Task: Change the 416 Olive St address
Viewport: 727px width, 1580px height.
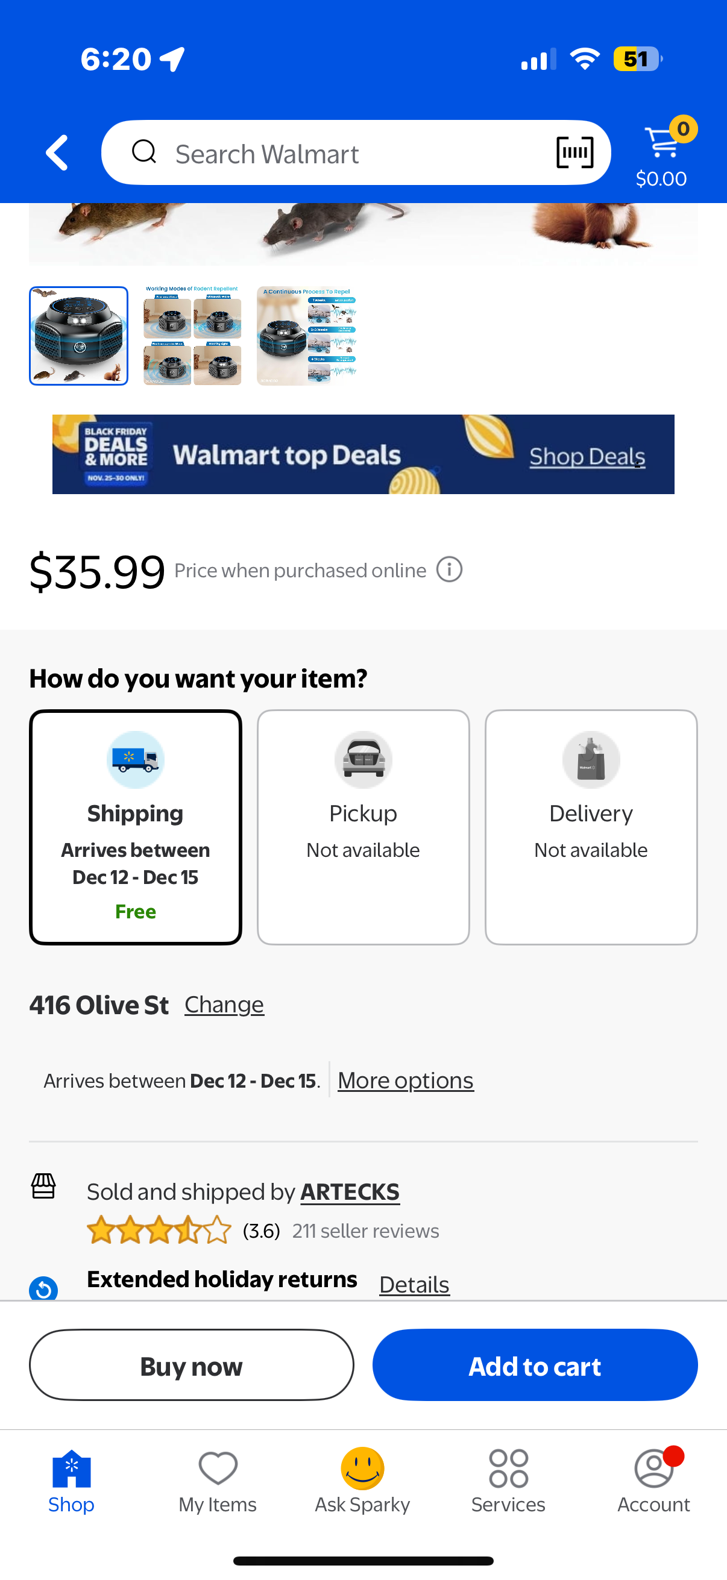Action: [224, 1005]
